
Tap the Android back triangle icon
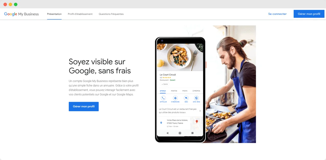click(x=167, y=133)
